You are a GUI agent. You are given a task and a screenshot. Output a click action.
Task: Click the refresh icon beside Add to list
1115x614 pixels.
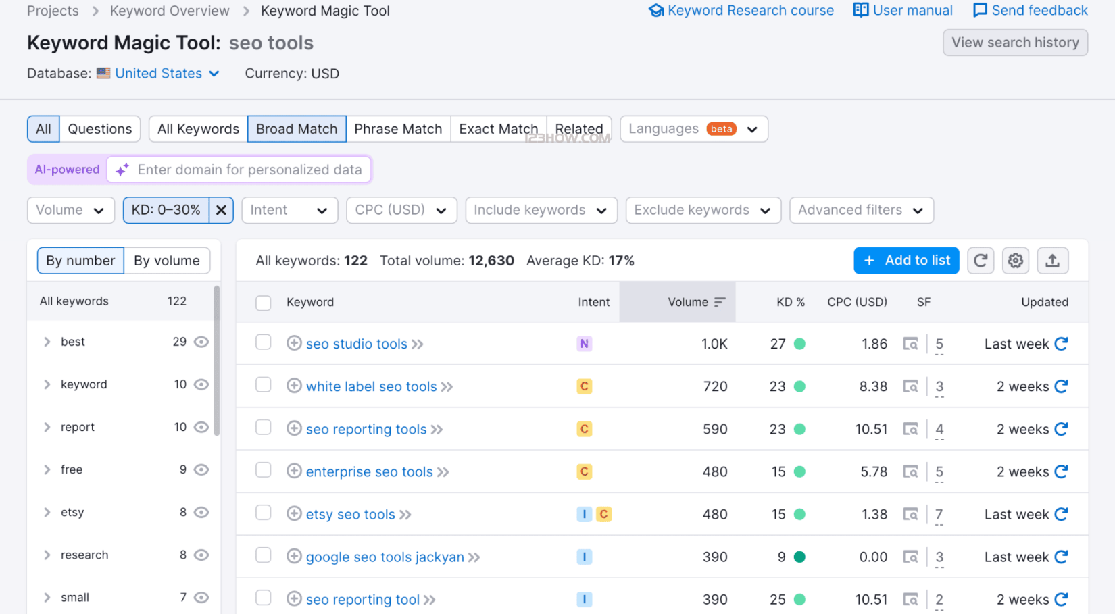pos(980,261)
